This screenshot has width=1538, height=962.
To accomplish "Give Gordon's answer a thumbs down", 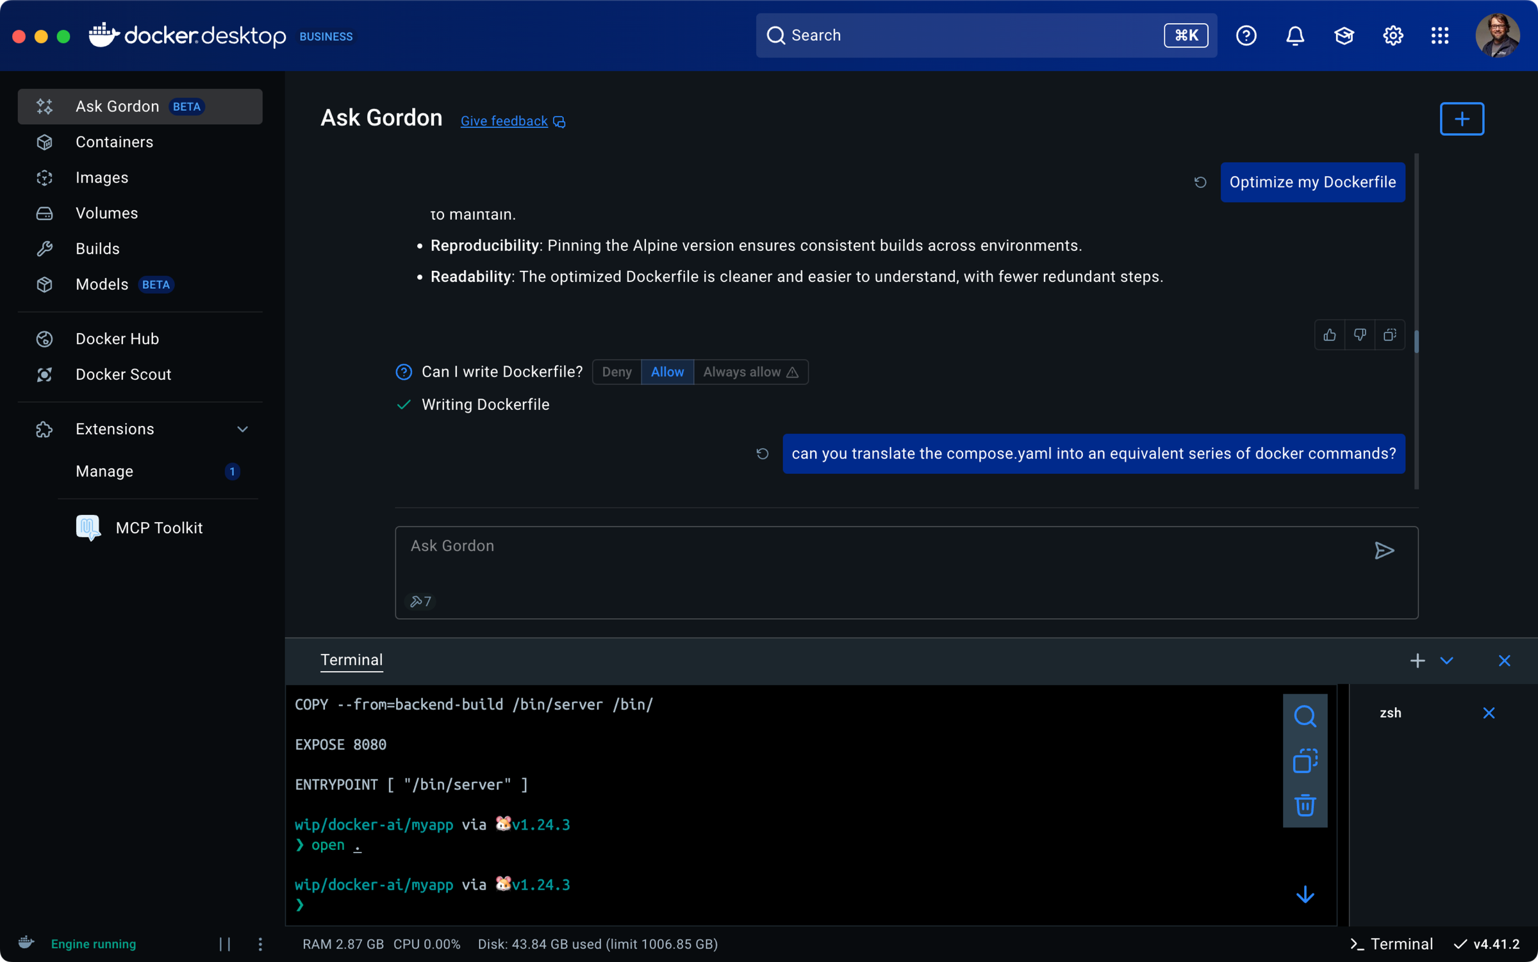I will click(1360, 334).
